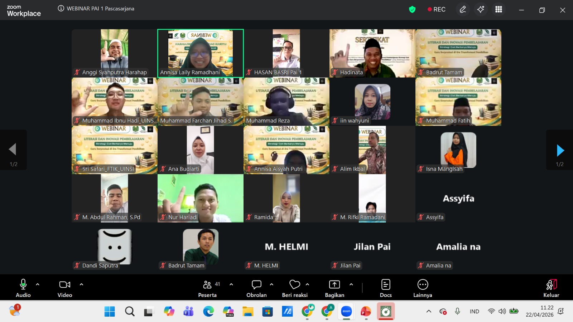The image size is (573, 322).
Task: Open the Lainnya more options
Action: tap(423, 288)
